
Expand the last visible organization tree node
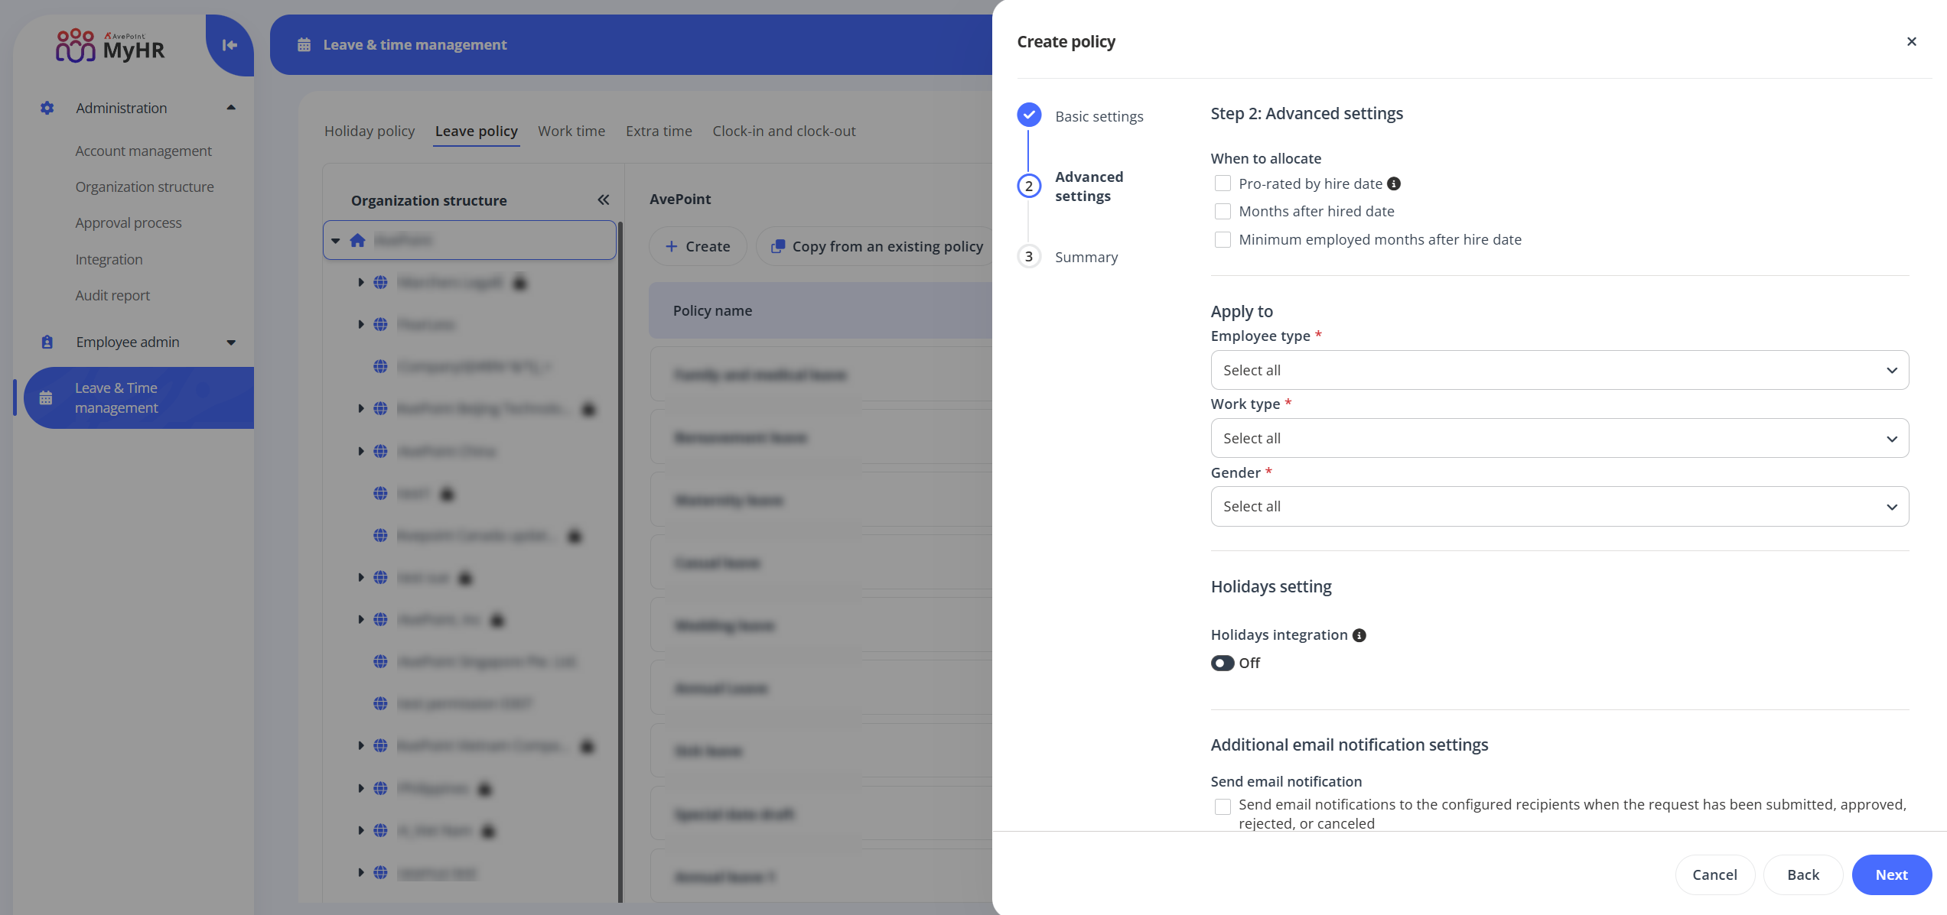click(x=360, y=872)
